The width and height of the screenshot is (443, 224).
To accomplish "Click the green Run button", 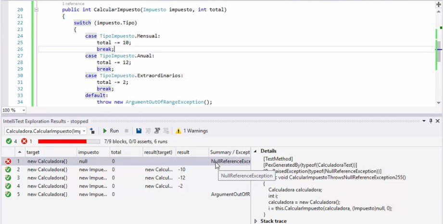I will click(x=111, y=131).
